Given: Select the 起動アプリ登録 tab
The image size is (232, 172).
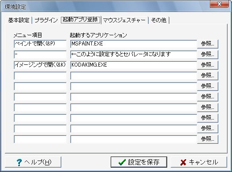Looking at the screenshot, I should coord(80,20).
